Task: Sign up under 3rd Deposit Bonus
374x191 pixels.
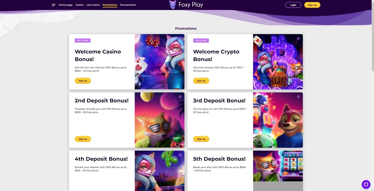Action: pyautogui.click(x=201, y=139)
